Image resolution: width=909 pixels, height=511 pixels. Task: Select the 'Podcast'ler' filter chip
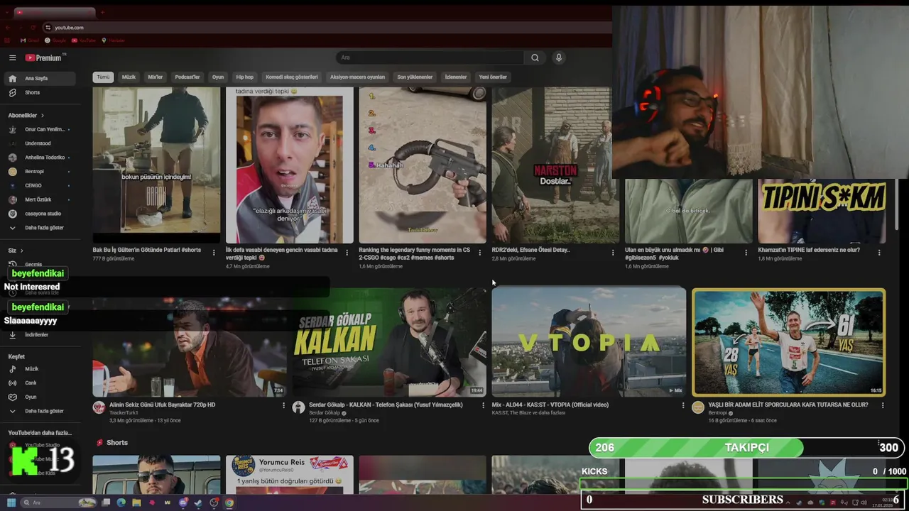pyautogui.click(x=187, y=77)
